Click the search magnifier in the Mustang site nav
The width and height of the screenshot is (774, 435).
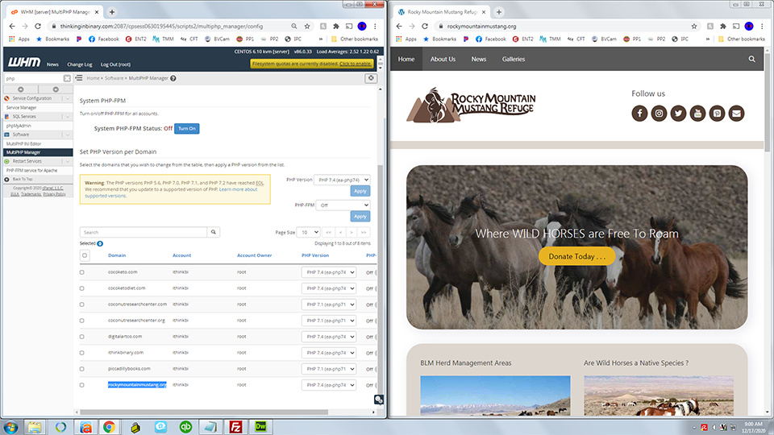pos(751,59)
